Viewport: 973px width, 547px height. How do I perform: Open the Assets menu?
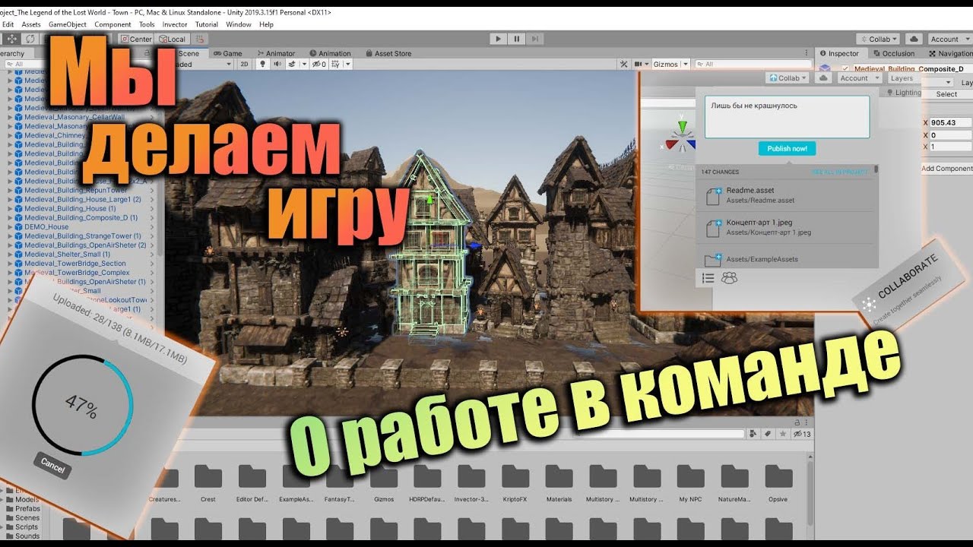(x=31, y=24)
